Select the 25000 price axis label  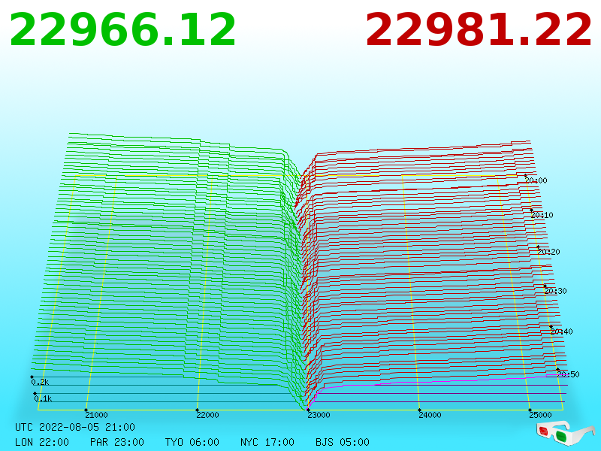pos(540,415)
